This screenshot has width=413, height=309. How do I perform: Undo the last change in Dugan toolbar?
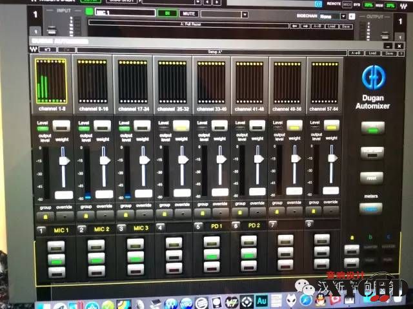(x=48, y=50)
